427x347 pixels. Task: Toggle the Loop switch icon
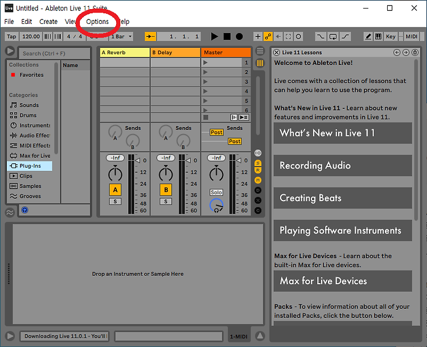[x=333, y=36]
